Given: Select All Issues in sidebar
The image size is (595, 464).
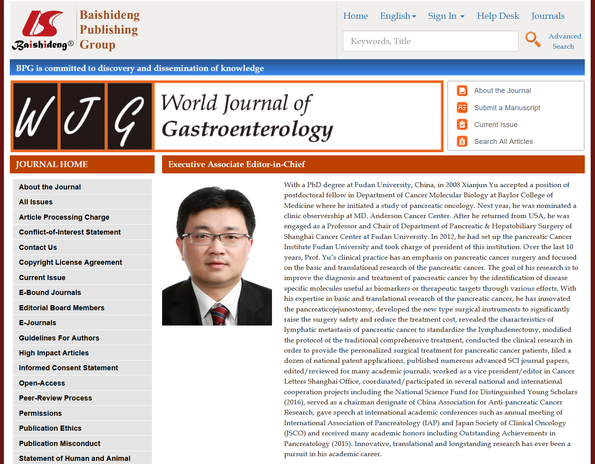Looking at the screenshot, I should click(82, 202).
